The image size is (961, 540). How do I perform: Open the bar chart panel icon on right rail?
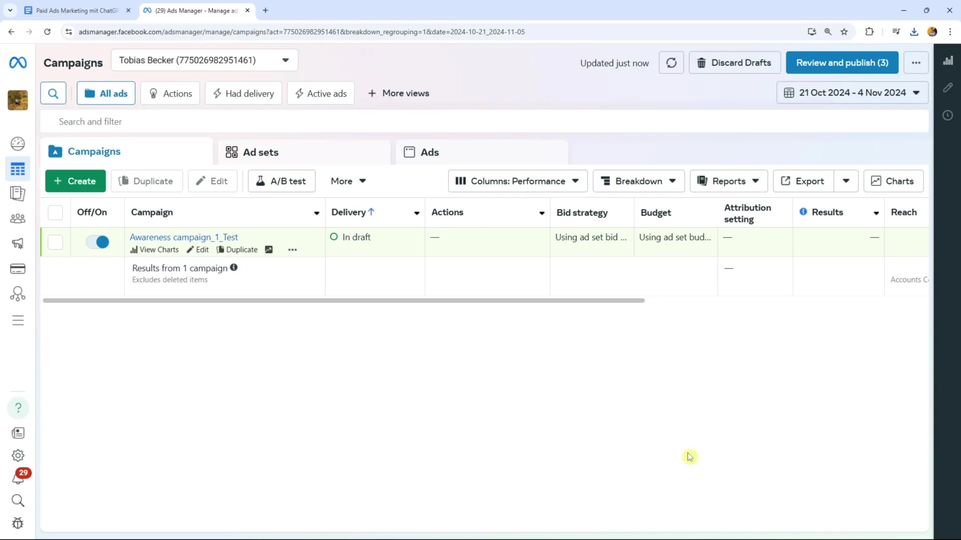pyautogui.click(x=948, y=60)
